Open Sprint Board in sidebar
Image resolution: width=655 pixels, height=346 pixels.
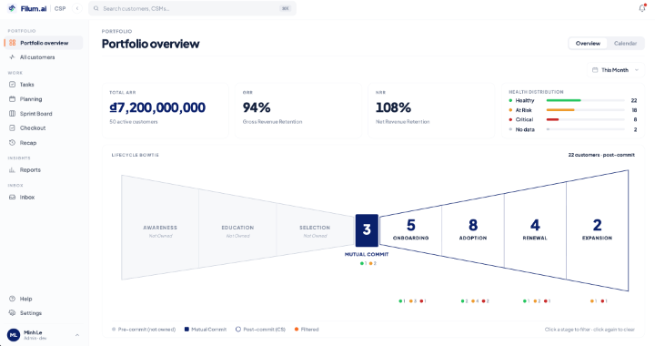pos(44,114)
